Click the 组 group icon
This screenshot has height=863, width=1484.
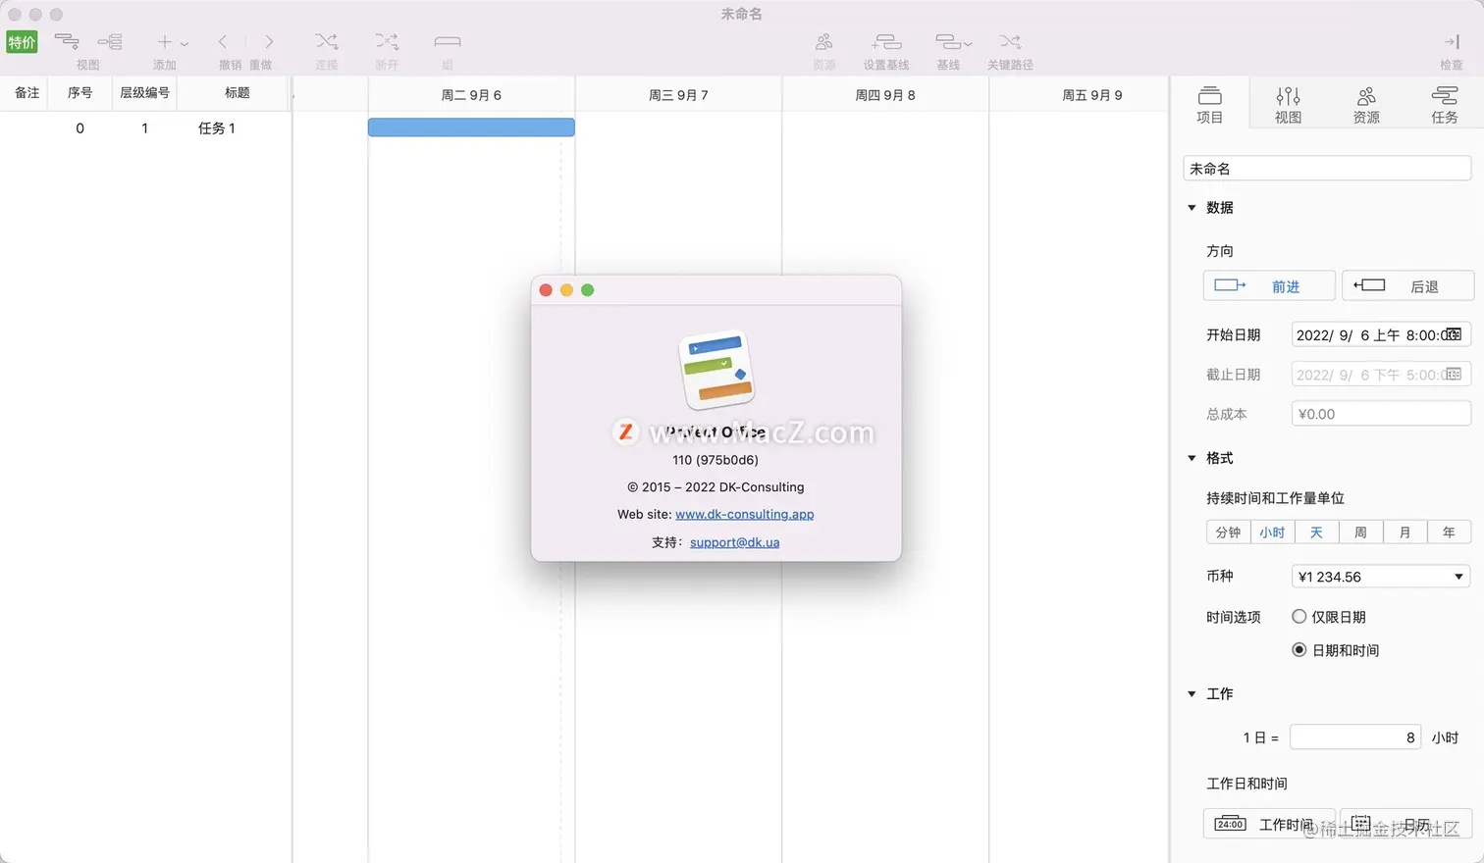point(448,41)
